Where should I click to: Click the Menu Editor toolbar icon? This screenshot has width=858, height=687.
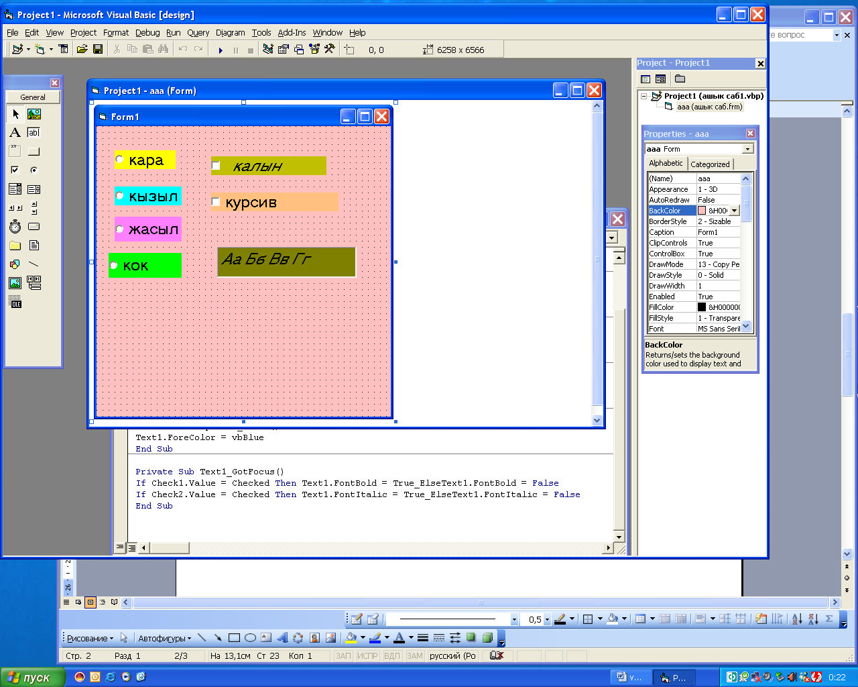coord(64,50)
